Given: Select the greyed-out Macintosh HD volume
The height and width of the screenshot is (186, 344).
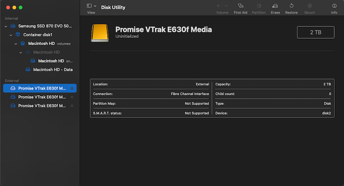Looking at the screenshot, I should click(x=46, y=52).
